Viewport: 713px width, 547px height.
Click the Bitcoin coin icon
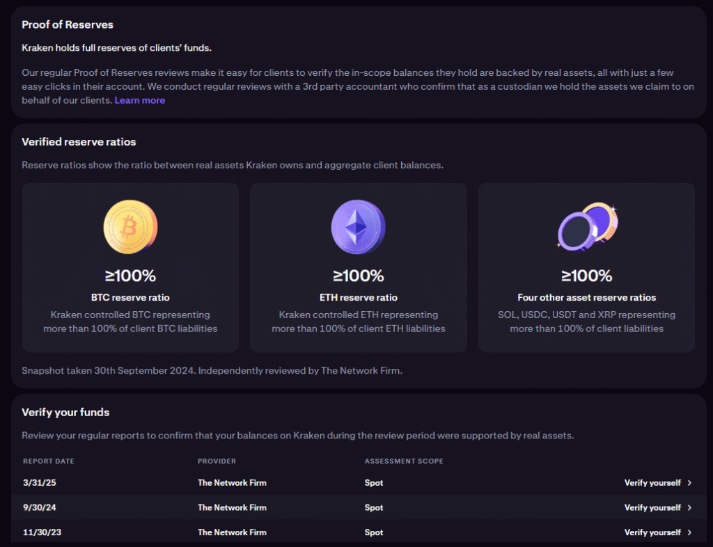point(130,226)
